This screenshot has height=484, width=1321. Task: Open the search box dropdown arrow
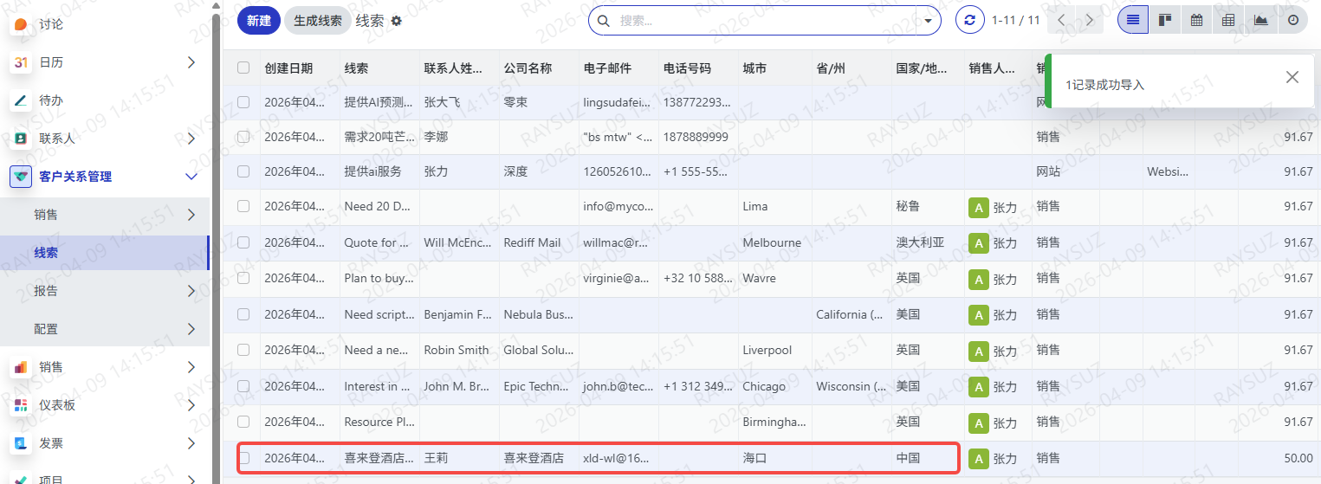tap(929, 20)
